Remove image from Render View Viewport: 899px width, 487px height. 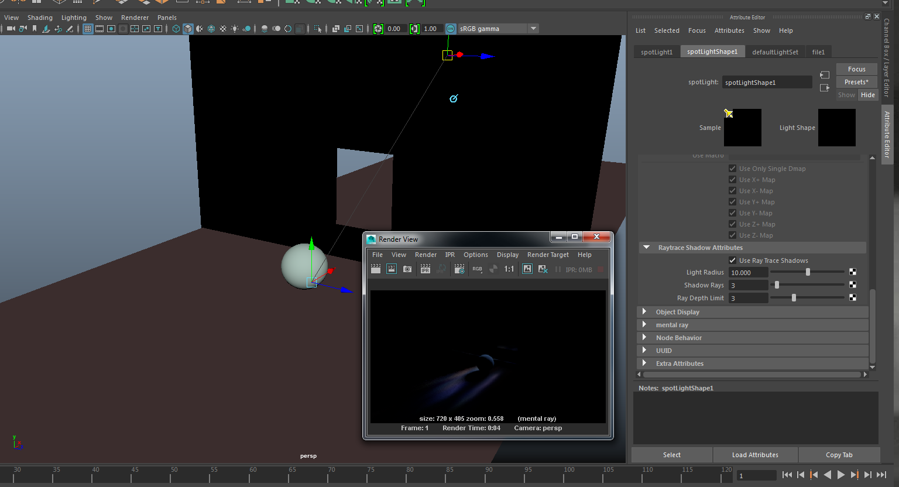pyautogui.click(x=543, y=269)
